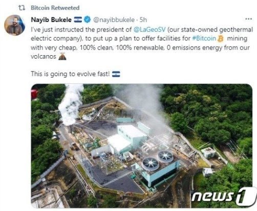The image size is (257, 211).
Task: Click the blue verified badge
Action: click(x=88, y=19)
